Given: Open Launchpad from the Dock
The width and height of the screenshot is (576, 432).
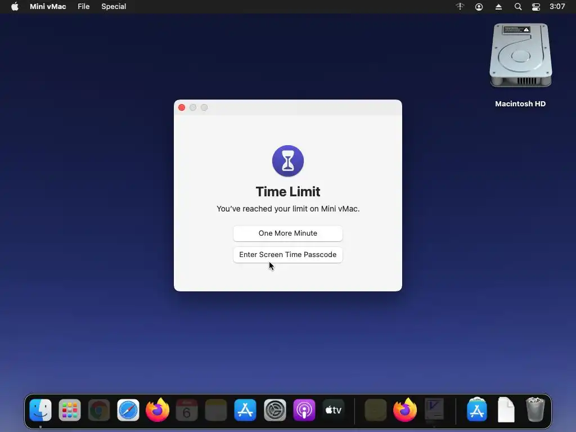Looking at the screenshot, I should pos(69,410).
